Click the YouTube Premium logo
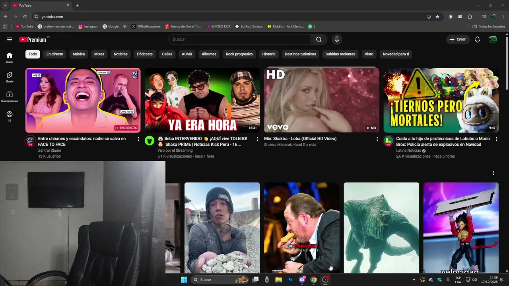Screen dimensions: 509x286 33,39
